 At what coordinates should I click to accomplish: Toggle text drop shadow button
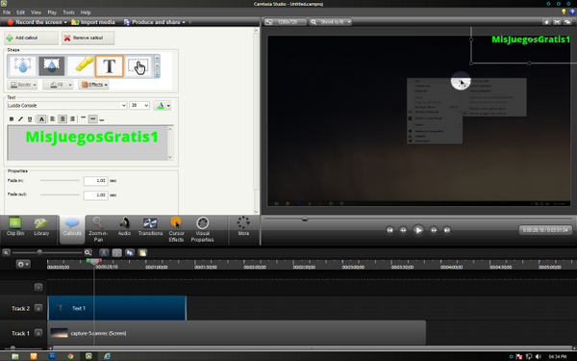click(41, 119)
